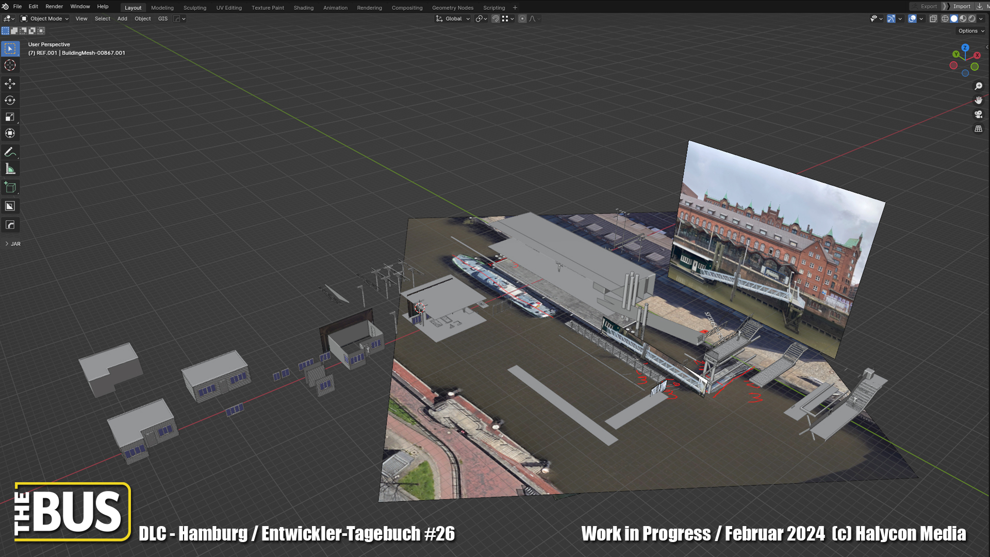Toggle proportional editing

522,19
